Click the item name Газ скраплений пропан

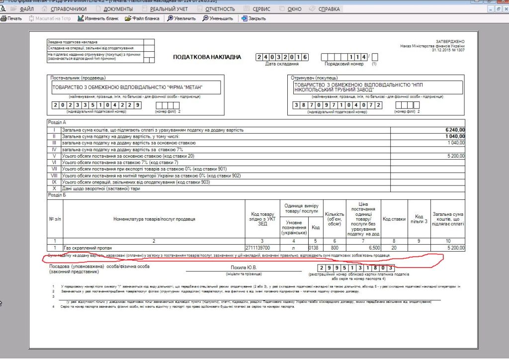(87, 248)
